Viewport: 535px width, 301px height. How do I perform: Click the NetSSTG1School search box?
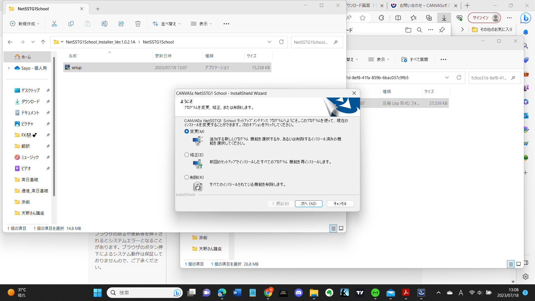click(317, 42)
